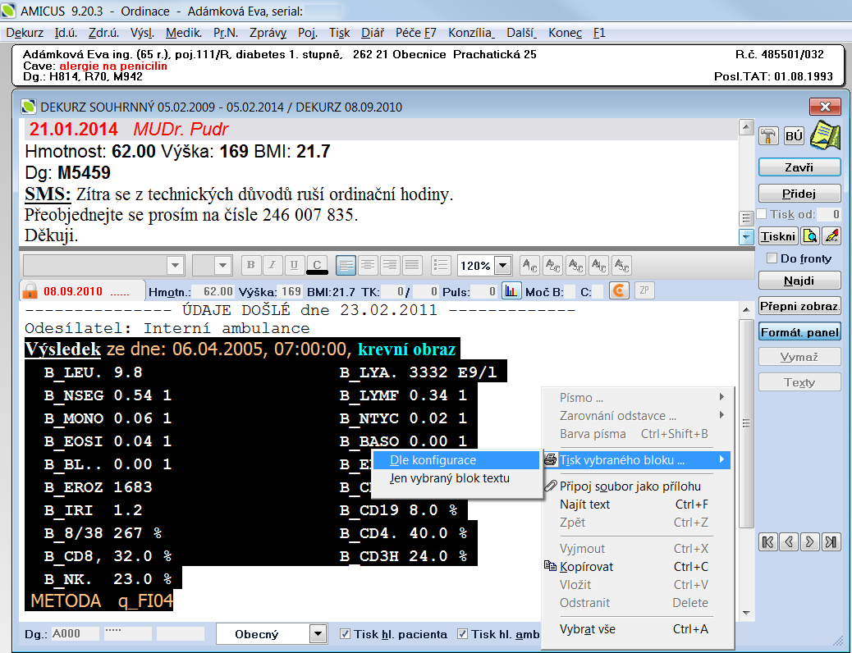Apply text style A1

tap(529, 265)
